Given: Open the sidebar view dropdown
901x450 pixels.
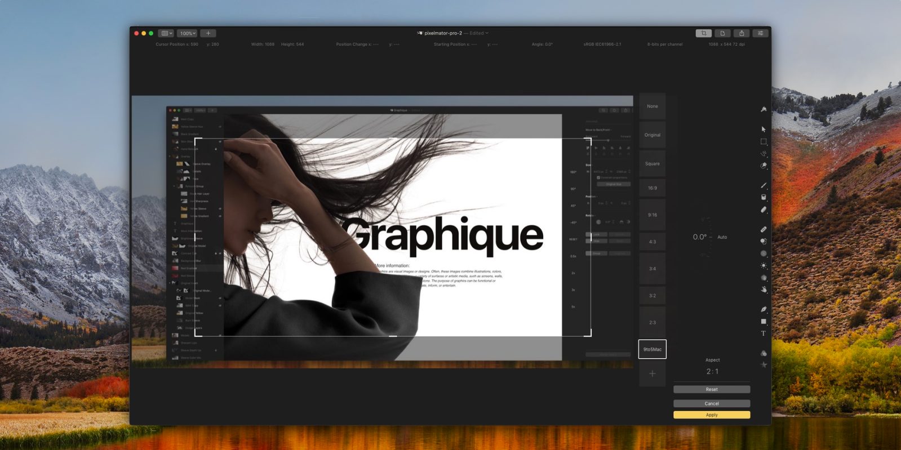Looking at the screenshot, I should (x=166, y=33).
